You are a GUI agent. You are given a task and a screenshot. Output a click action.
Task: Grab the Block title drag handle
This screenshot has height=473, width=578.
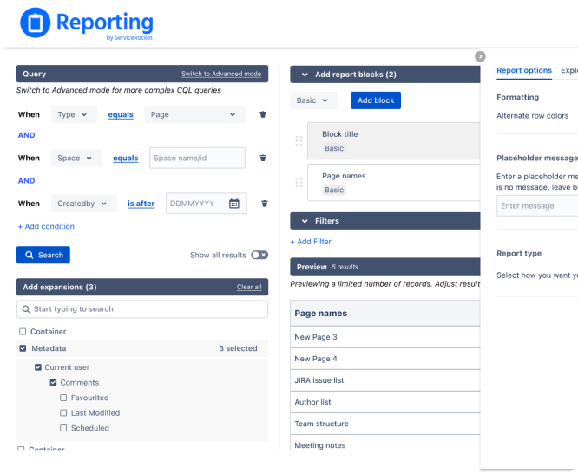coord(299,140)
